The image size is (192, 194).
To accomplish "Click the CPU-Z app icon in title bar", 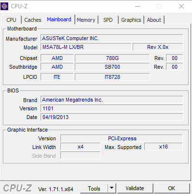I will click(x=4, y=6).
